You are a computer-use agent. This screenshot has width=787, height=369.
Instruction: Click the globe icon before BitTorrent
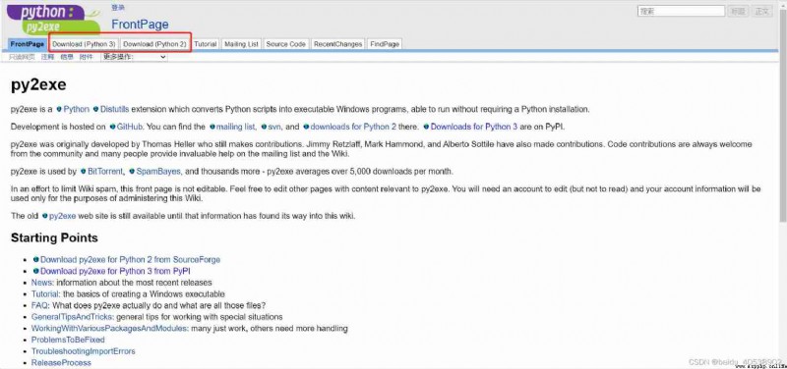[84, 171]
